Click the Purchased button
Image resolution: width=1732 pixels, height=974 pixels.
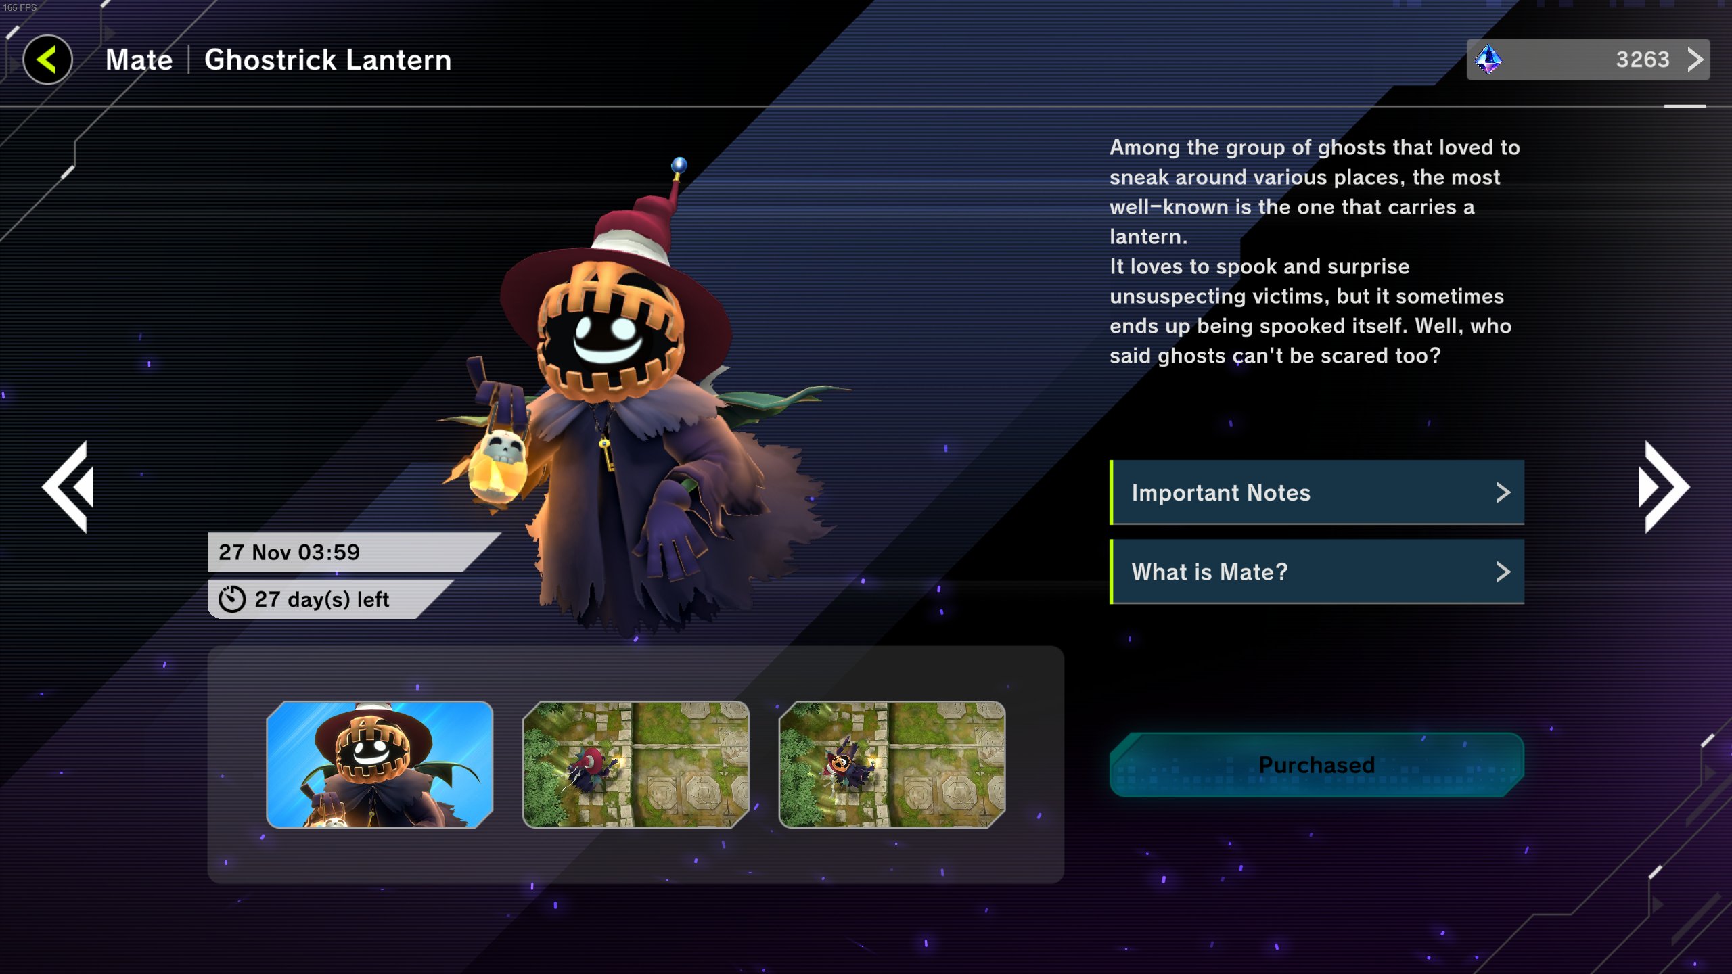pyautogui.click(x=1317, y=764)
